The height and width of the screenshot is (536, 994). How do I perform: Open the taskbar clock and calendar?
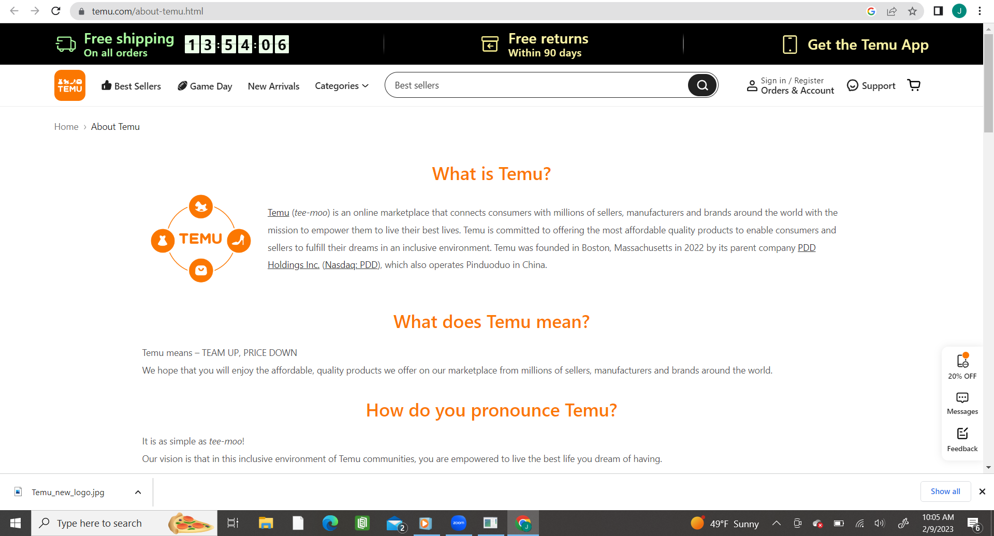(938, 523)
